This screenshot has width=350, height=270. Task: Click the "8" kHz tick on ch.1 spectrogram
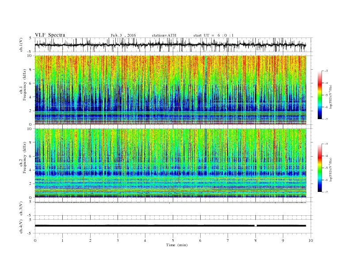click(31, 70)
